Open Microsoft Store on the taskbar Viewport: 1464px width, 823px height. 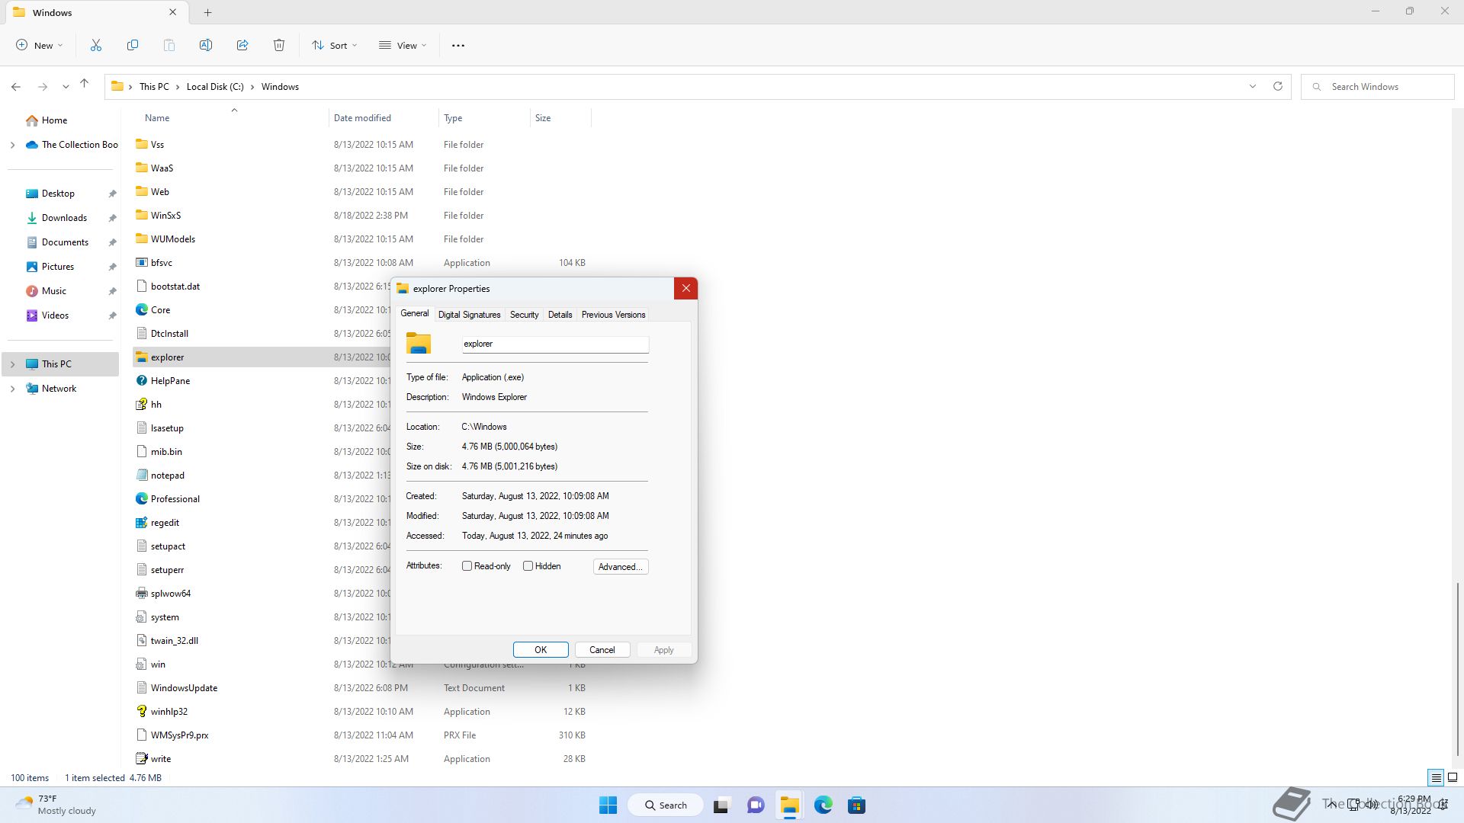[857, 805]
